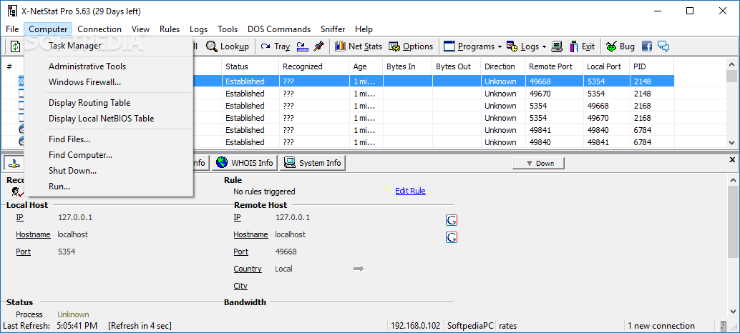Open the Lookup magnifier tool
Viewport: 740px width, 333px height.
click(228, 46)
